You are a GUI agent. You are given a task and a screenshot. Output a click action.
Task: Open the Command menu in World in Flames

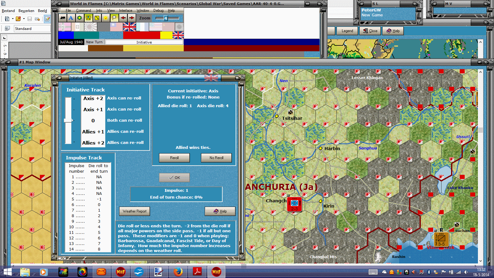(x=83, y=10)
